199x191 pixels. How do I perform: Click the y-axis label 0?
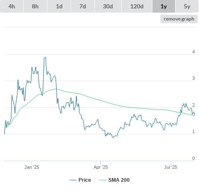[194, 158]
